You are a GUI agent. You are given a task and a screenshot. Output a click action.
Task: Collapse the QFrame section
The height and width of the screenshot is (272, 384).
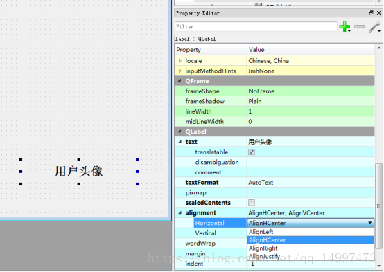click(180, 80)
